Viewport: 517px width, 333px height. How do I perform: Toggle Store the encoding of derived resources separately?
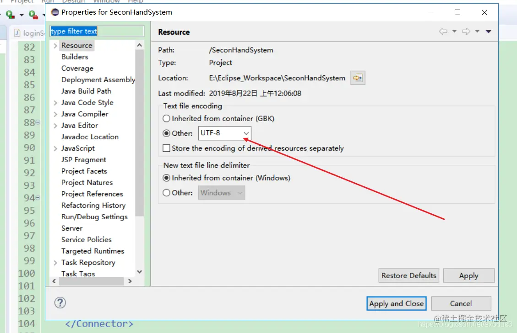coord(167,148)
